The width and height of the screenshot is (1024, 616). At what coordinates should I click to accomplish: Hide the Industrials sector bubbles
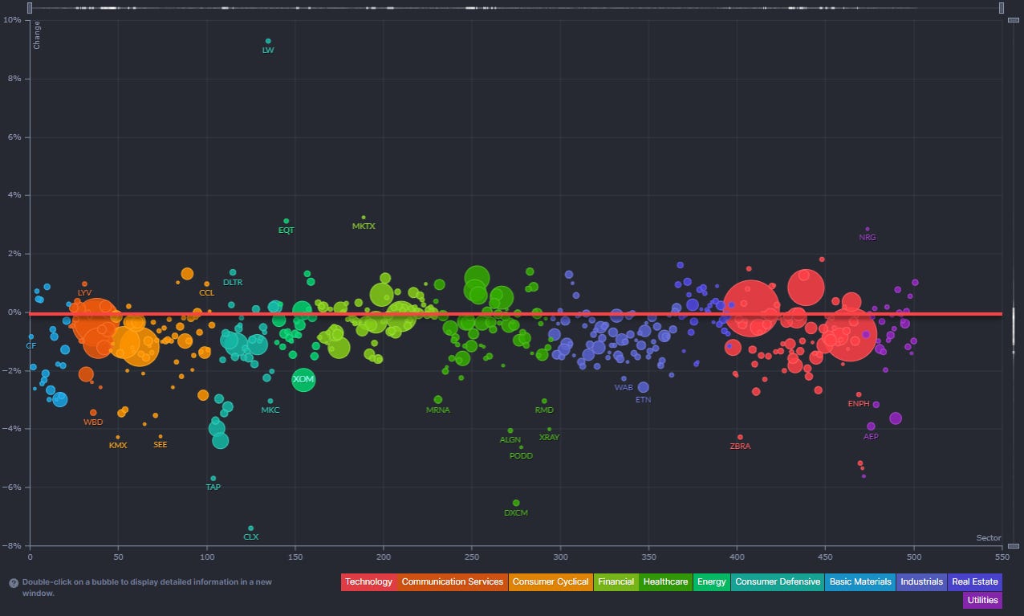tap(921, 581)
